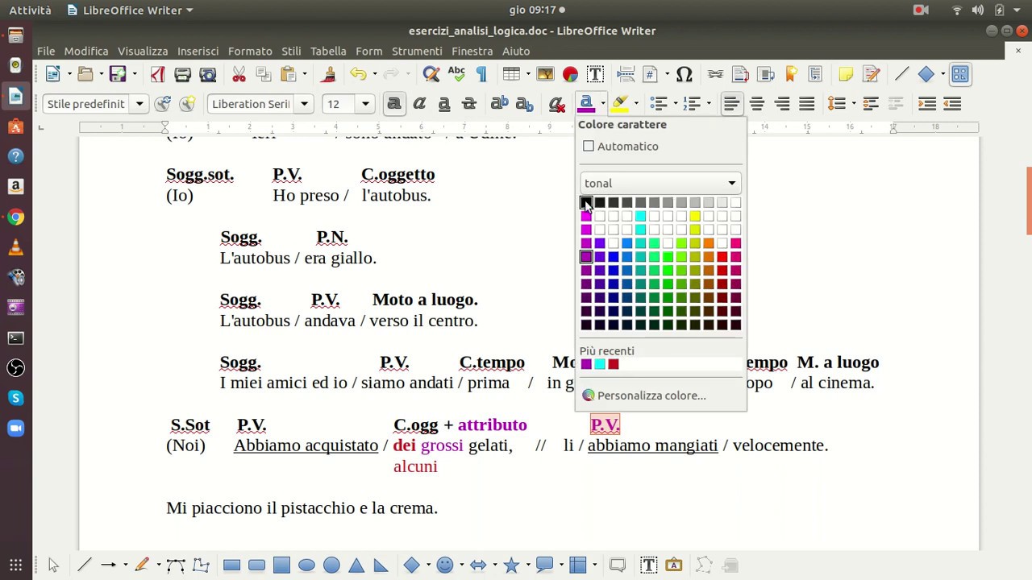
Task: Print the document using the printer icon
Action: [182, 74]
